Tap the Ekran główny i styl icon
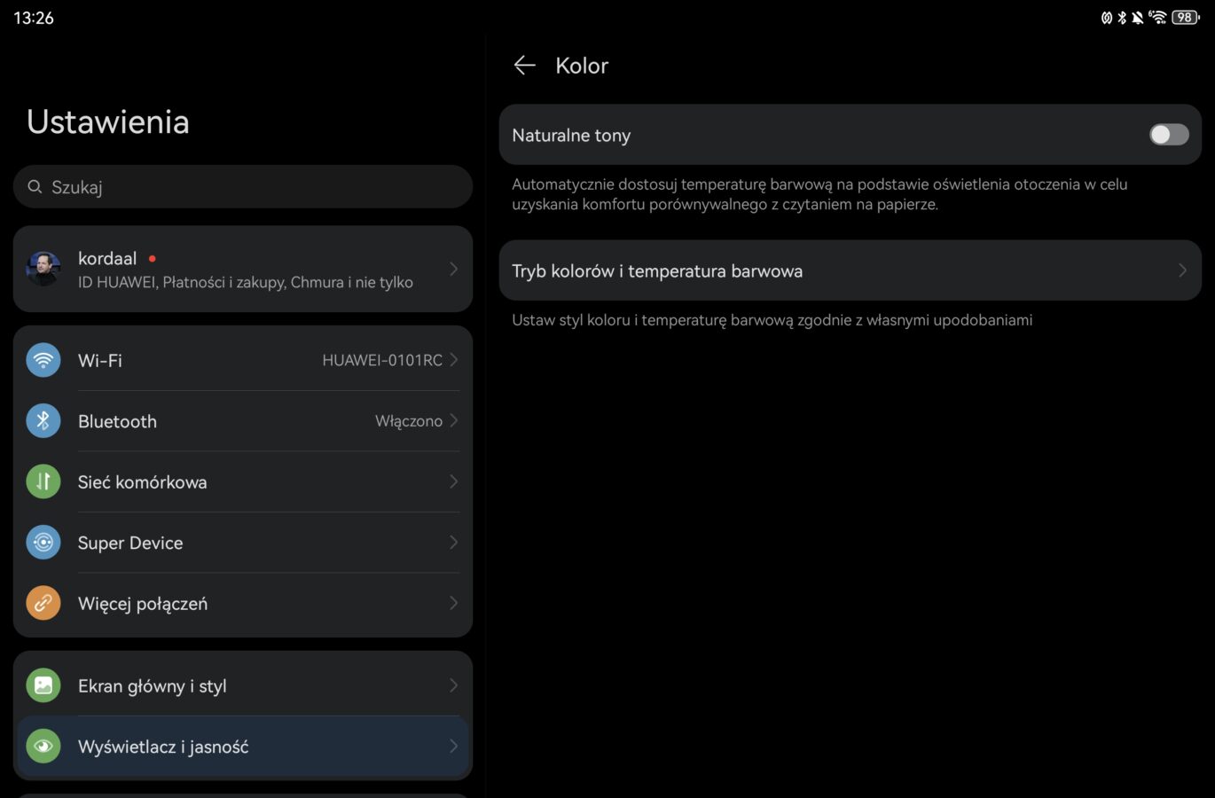The height and width of the screenshot is (798, 1215). [43, 685]
